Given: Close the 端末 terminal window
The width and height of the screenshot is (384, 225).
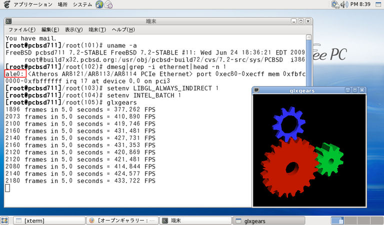Looking at the screenshot, I should (x=308, y=21).
